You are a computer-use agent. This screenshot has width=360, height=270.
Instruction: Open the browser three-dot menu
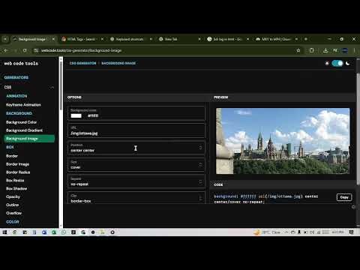355,50
